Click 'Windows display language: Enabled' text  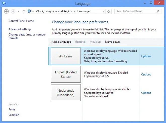106,73
